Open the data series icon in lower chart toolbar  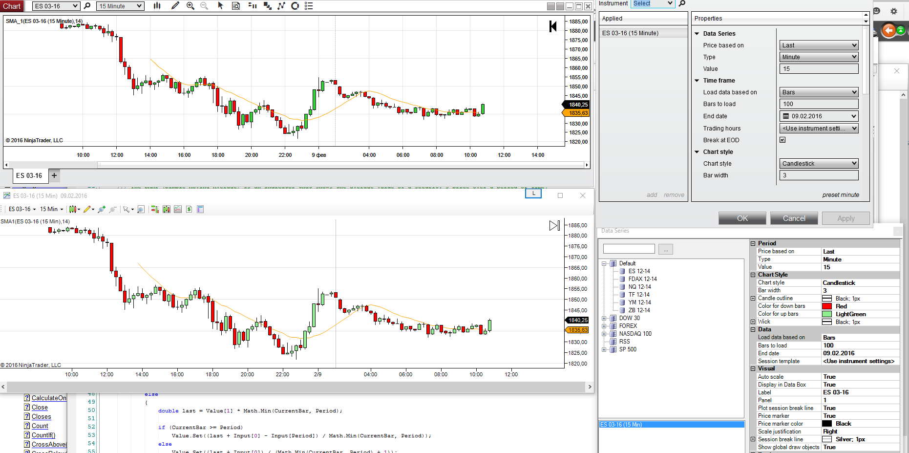click(167, 209)
